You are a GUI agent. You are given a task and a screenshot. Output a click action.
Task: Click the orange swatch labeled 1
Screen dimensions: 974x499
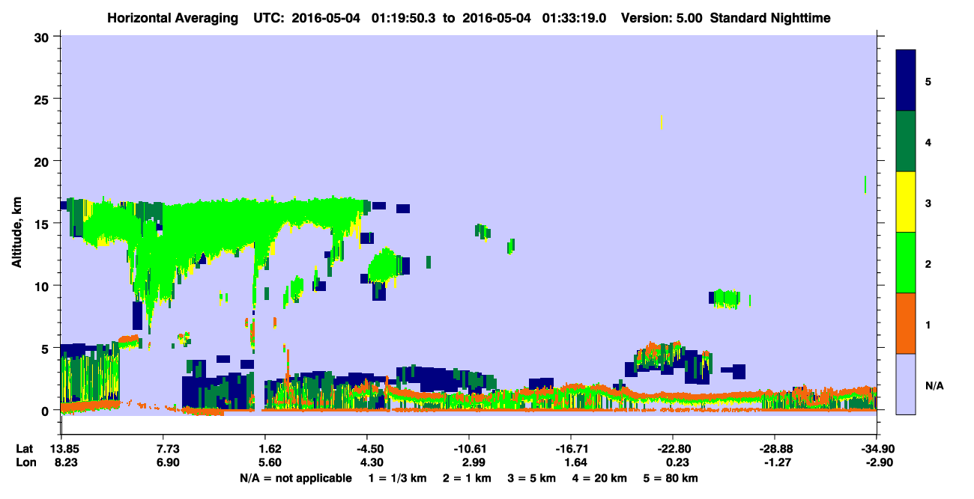click(x=906, y=322)
